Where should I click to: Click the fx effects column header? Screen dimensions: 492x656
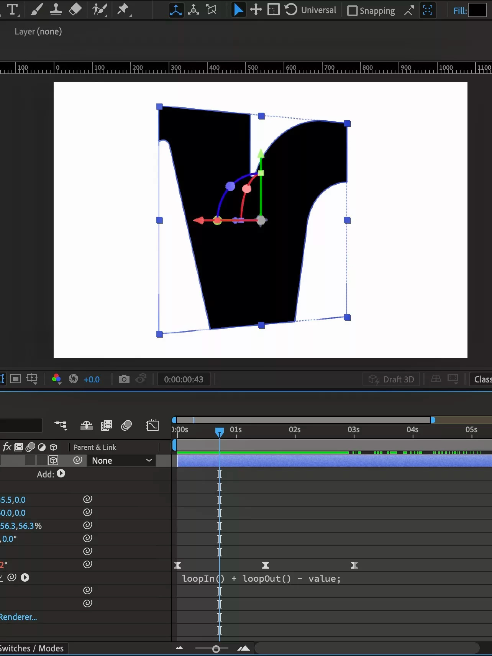pos(7,447)
